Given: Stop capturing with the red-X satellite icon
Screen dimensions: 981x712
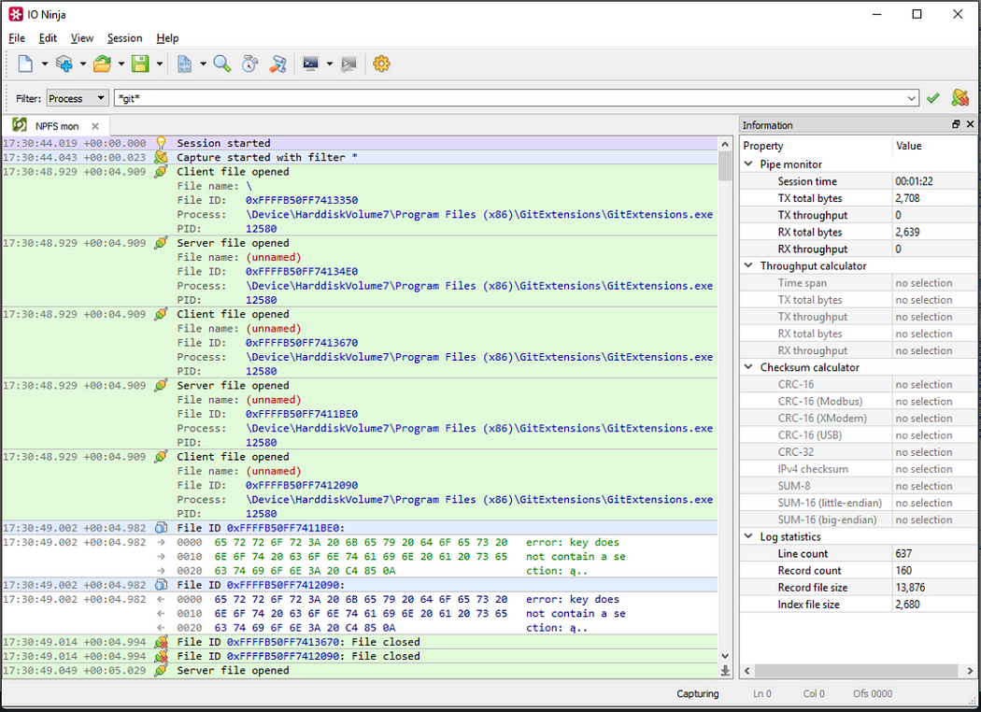Looking at the screenshot, I should (x=960, y=97).
